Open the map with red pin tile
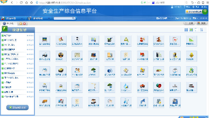Image resolution: width=209 pixels, height=118 pixels. click(61, 41)
